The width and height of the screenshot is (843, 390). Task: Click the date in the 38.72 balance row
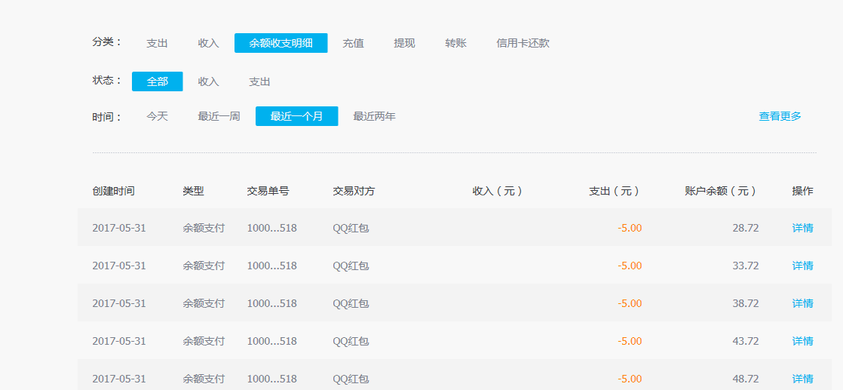click(x=119, y=303)
